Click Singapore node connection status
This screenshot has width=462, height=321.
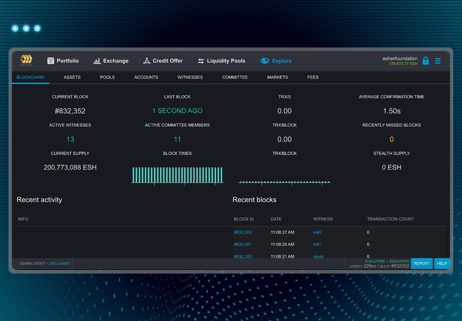click(387, 261)
